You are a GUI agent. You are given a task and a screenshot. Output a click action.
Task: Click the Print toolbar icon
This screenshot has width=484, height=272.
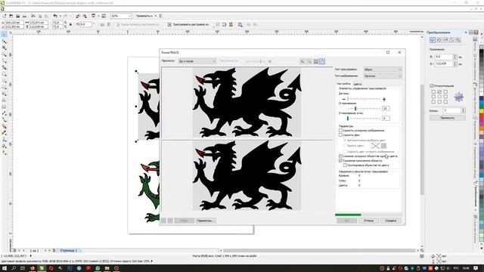point(24,16)
